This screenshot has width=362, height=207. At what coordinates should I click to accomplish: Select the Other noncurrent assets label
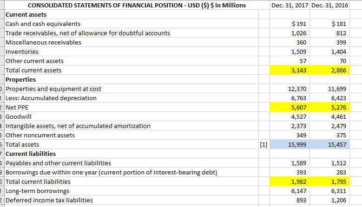coord(40,135)
